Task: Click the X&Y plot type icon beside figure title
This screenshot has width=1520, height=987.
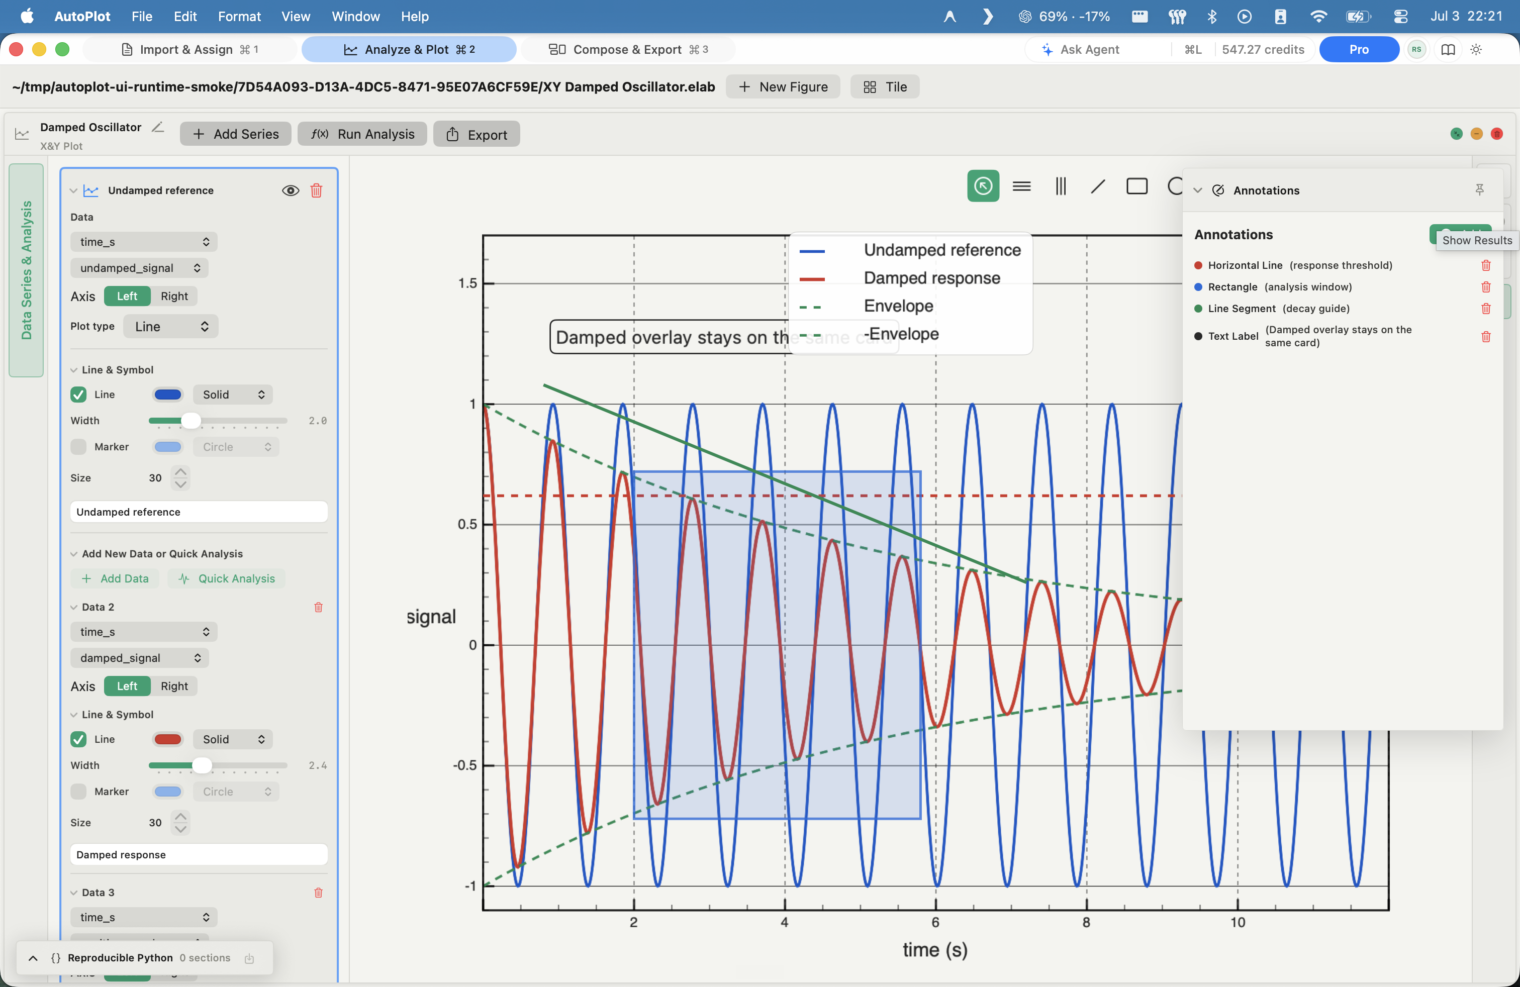Action: (x=22, y=134)
